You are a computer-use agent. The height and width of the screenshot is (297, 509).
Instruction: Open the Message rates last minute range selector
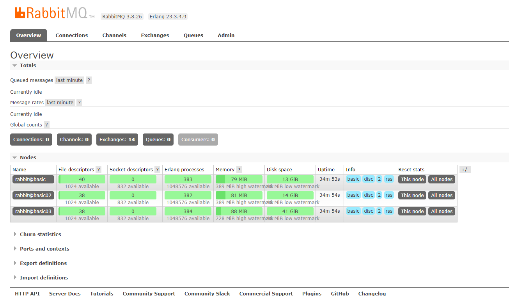click(60, 102)
